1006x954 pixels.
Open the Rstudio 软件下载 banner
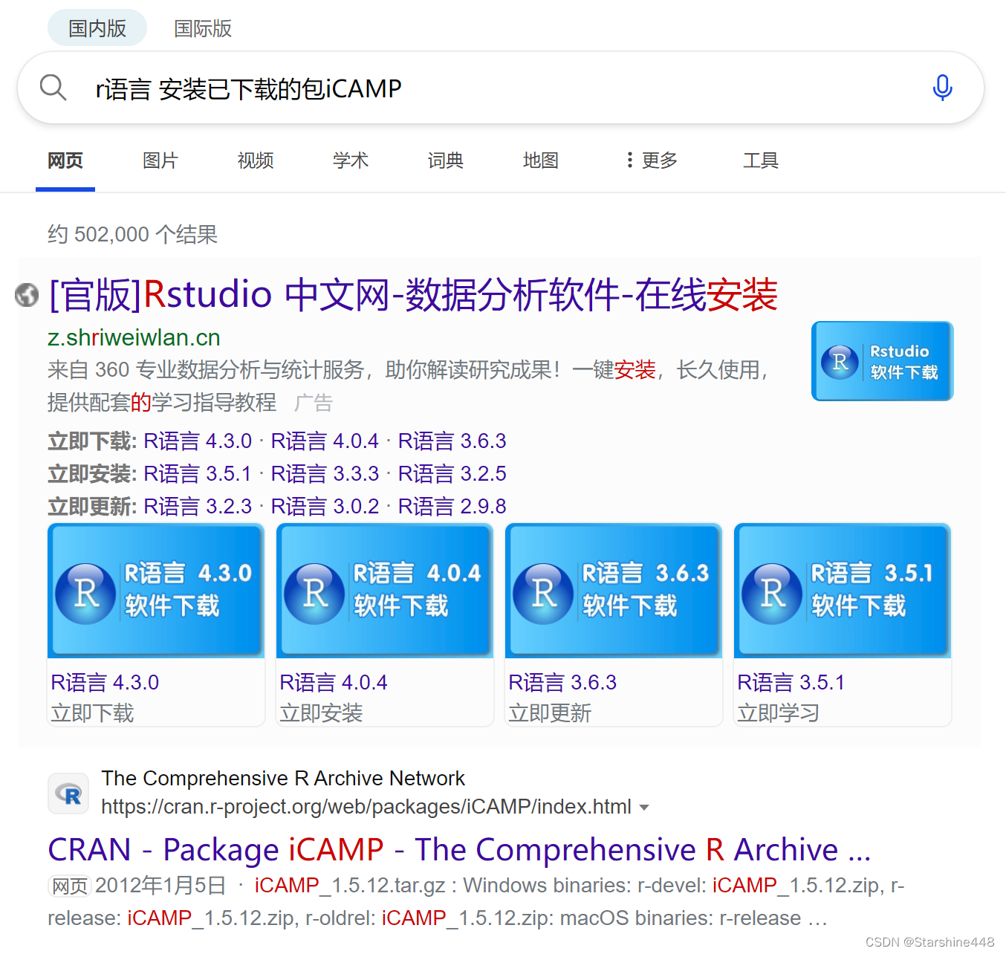pyautogui.click(x=882, y=361)
